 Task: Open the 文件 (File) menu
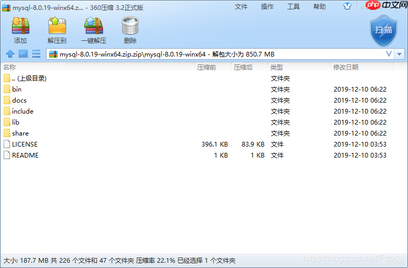tap(241, 7)
